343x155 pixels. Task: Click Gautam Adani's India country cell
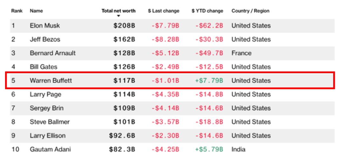point(239,149)
